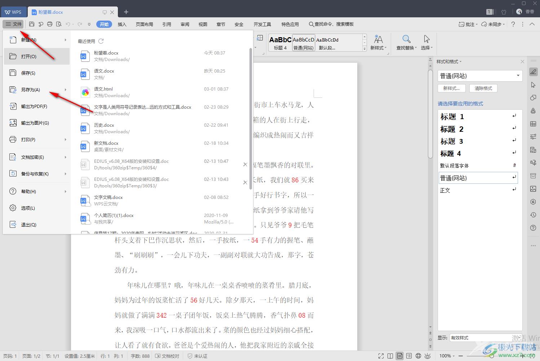Switch to reading layout view in status bar
The image size is (540, 361).
click(390, 356)
